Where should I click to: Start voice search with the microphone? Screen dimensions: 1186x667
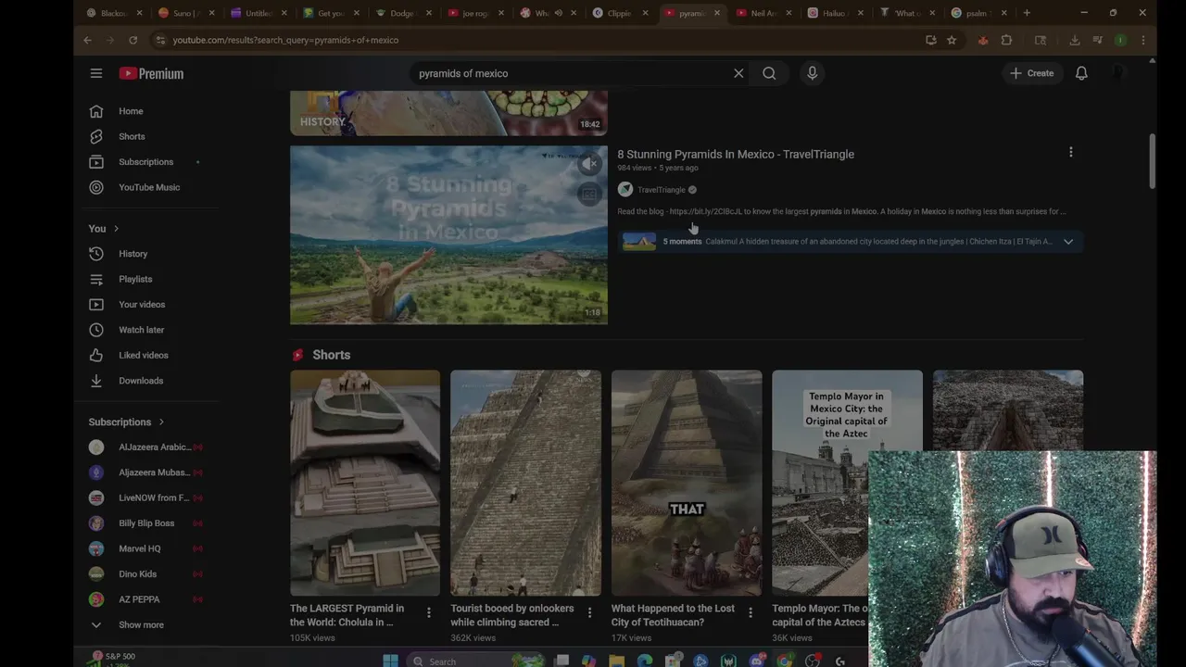812,73
